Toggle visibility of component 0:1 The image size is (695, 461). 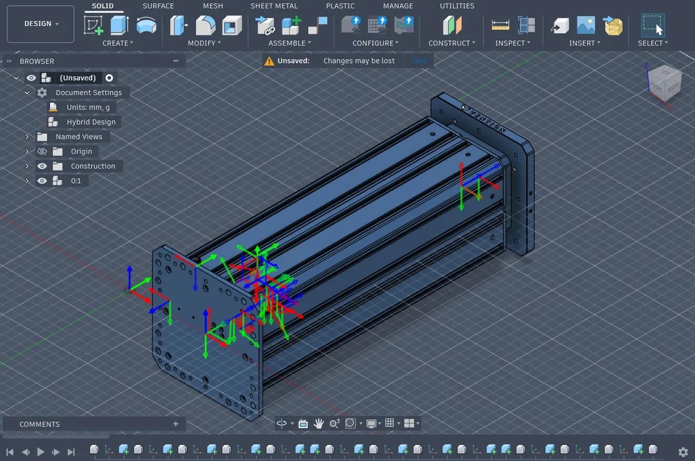(x=42, y=181)
